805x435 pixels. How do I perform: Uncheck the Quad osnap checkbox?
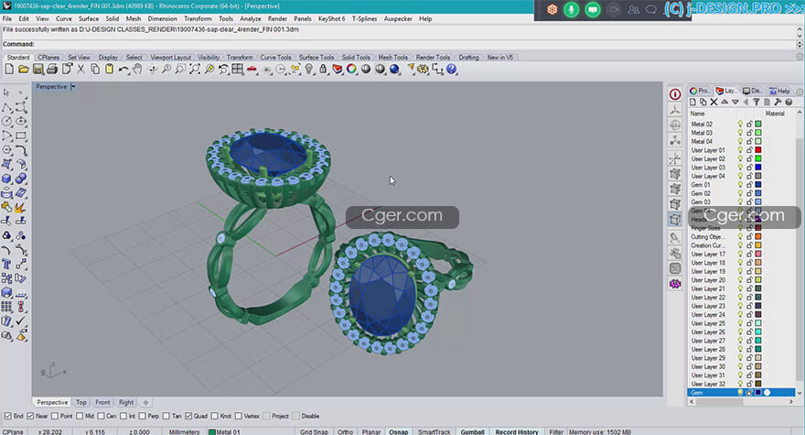(188, 416)
